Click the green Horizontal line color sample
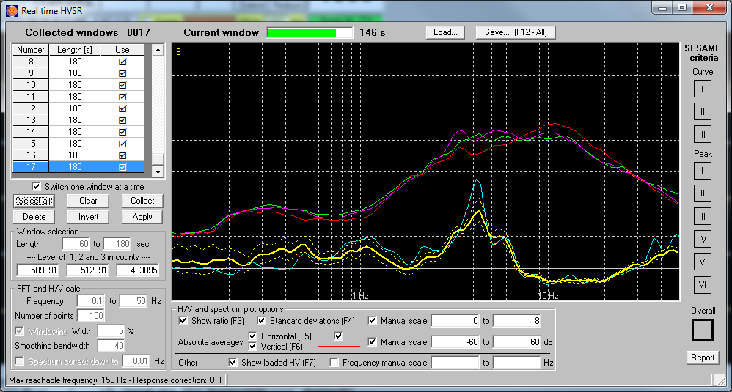732x392 pixels. pyautogui.click(x=326, y=336)
